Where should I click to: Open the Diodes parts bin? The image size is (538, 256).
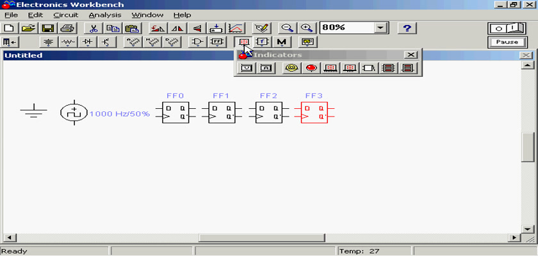click(88, 42)
